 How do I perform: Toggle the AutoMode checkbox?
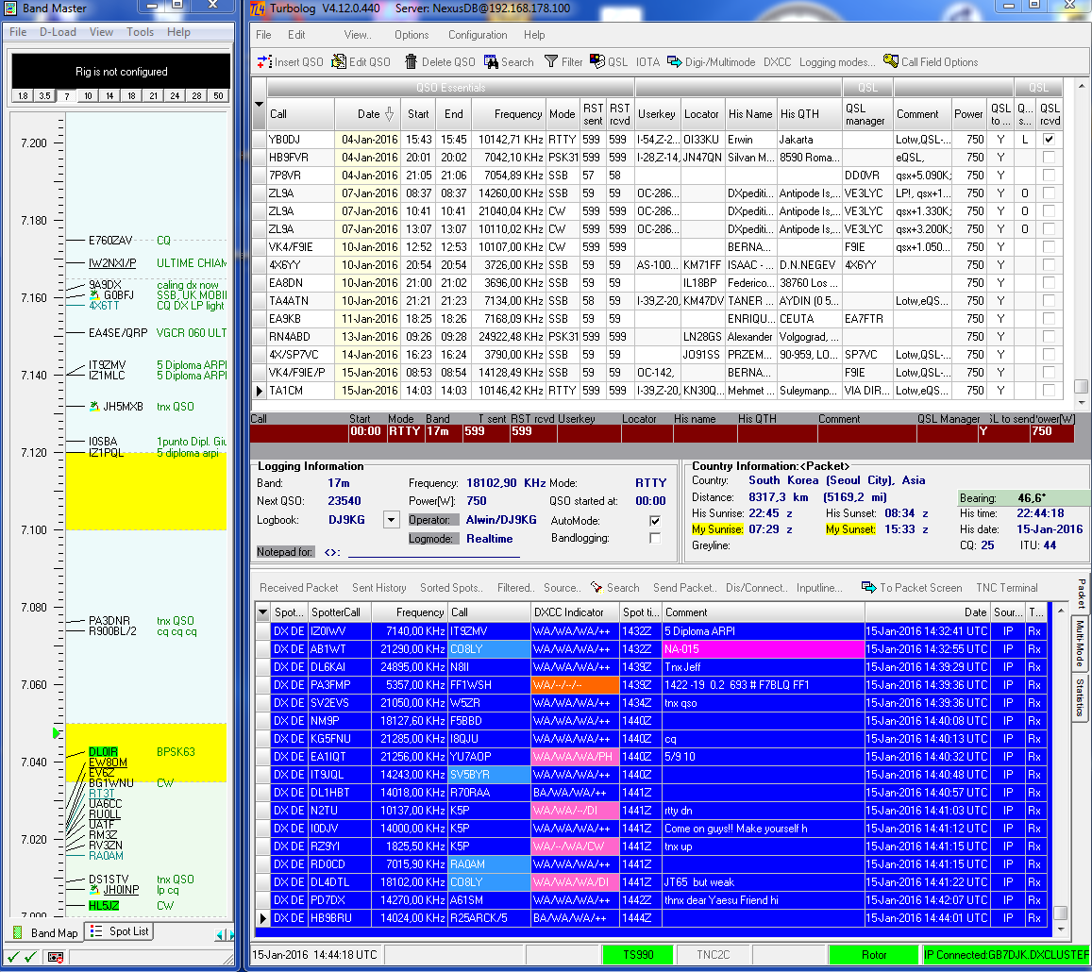[655, 520]
